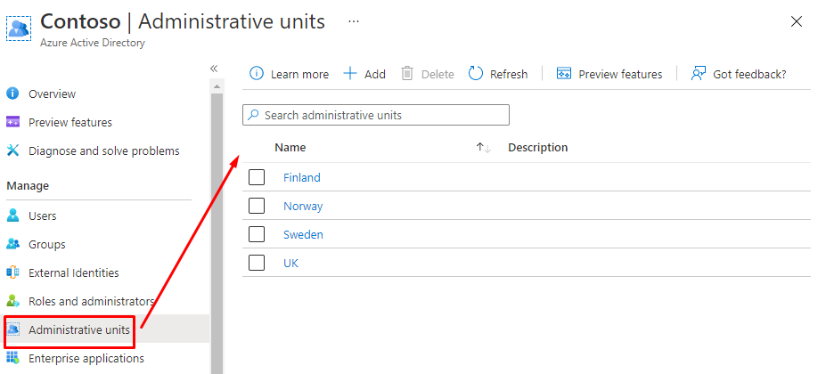Open the UK administrative unit link
This screenshot has height=374, width=826.
pyautogui.click(x=290, y=263)
